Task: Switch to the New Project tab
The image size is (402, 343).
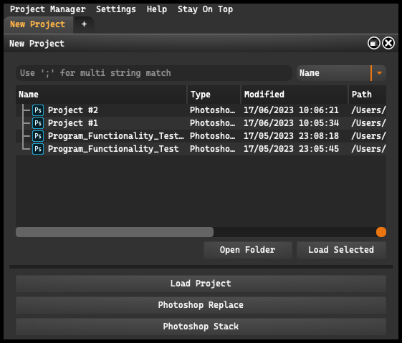Action: (x=37, y=24)
